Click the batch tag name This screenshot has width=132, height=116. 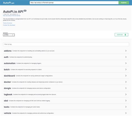tap(7, 70)
